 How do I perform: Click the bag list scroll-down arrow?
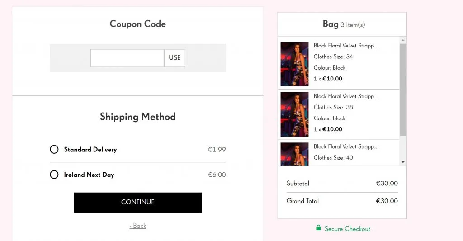pos(403,162)
